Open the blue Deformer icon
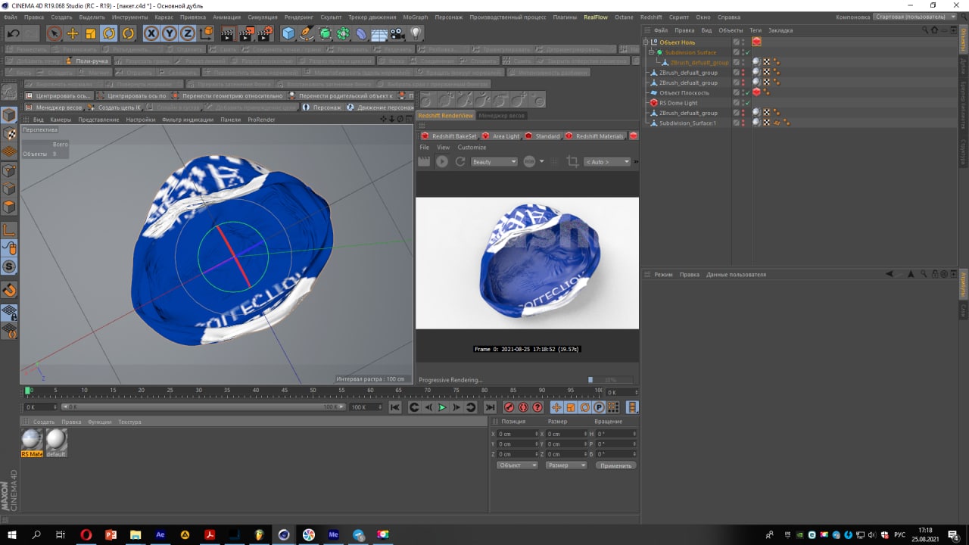 pos(361,33)
